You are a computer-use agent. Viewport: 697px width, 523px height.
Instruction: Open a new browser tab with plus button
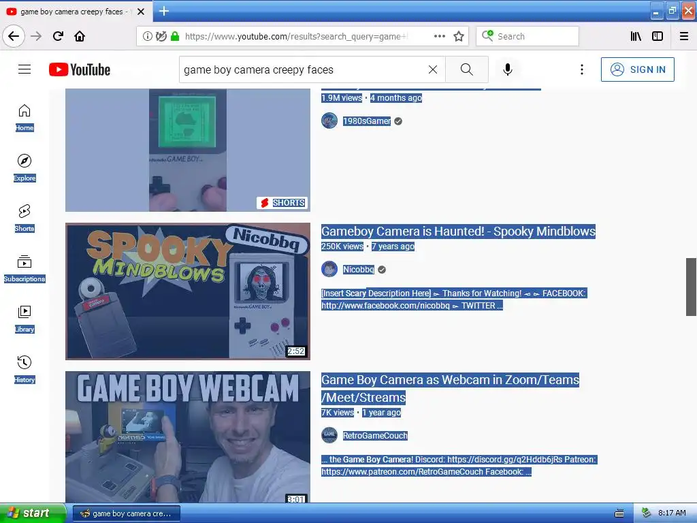pos(163,11)
